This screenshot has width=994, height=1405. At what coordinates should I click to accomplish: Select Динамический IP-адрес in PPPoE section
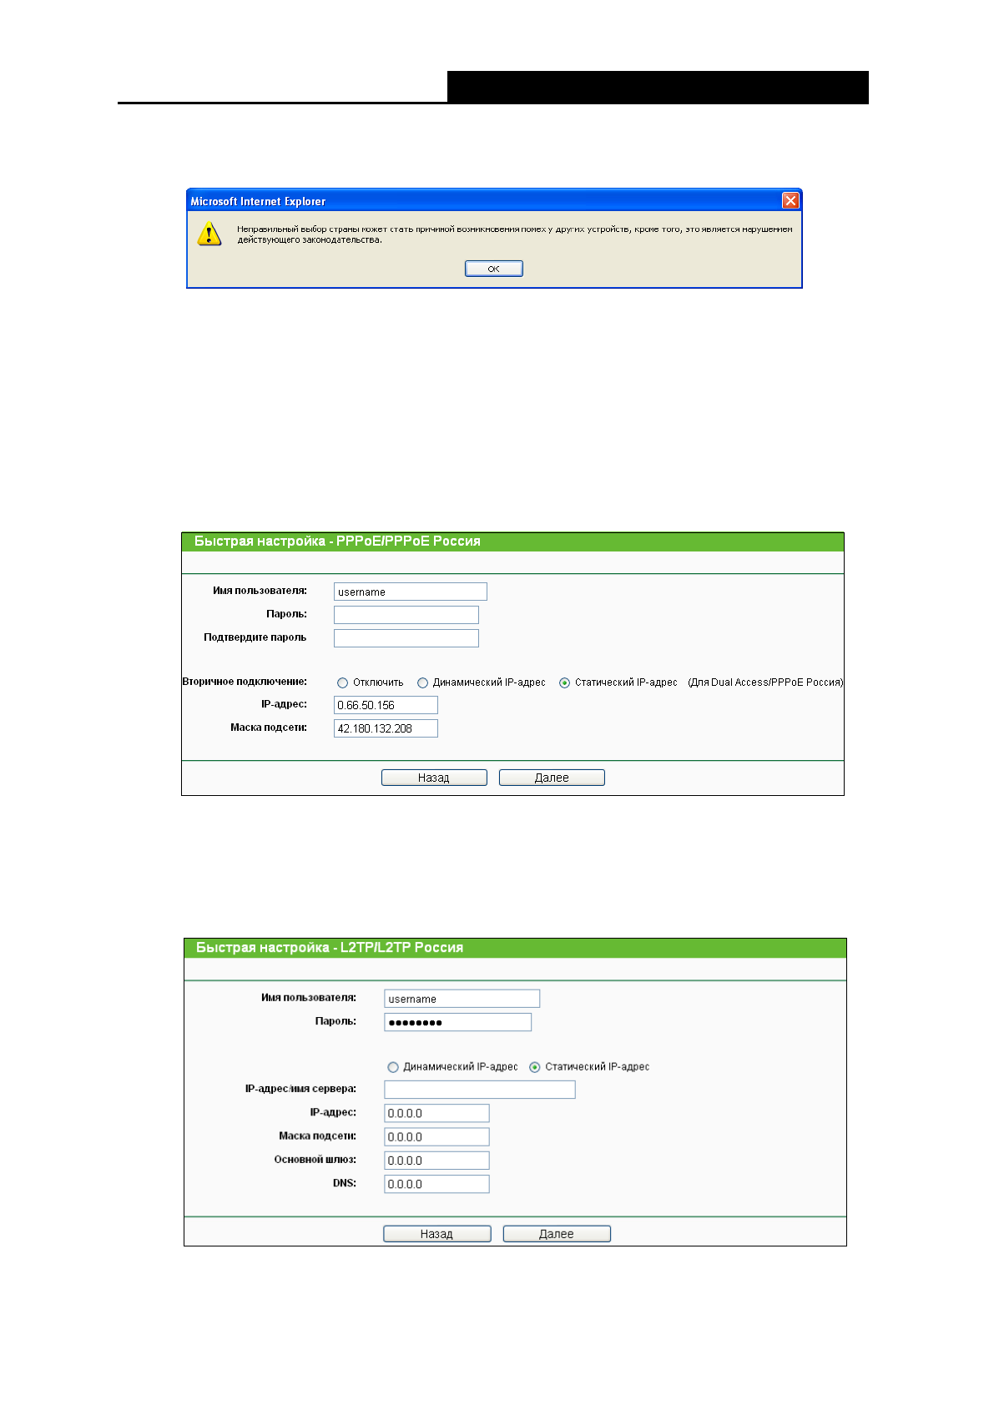[422, 682]
